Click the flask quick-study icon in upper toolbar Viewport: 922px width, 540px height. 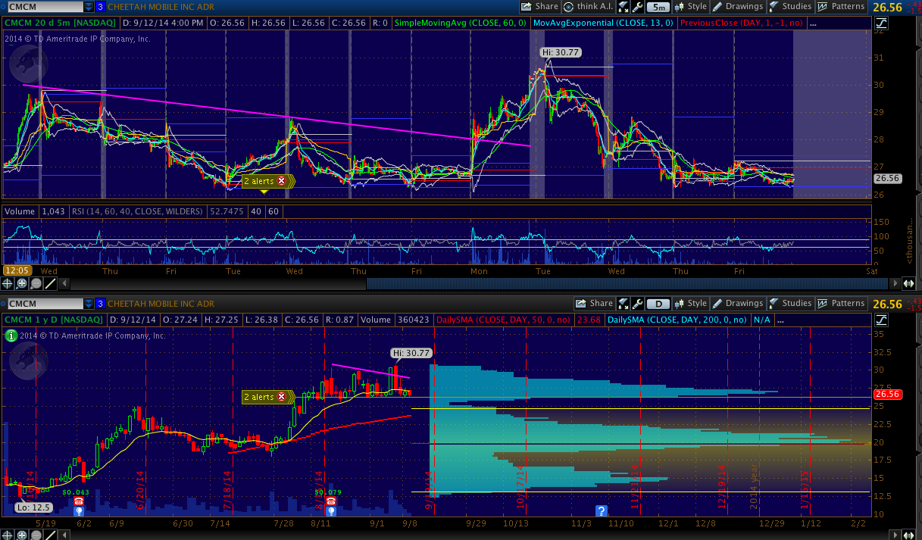pyautogui.click(x=623, y=7)
